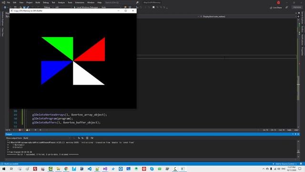Open Toolbox side tab
Viewport: 305px width, 172px height.
click(x=302, y=29)
